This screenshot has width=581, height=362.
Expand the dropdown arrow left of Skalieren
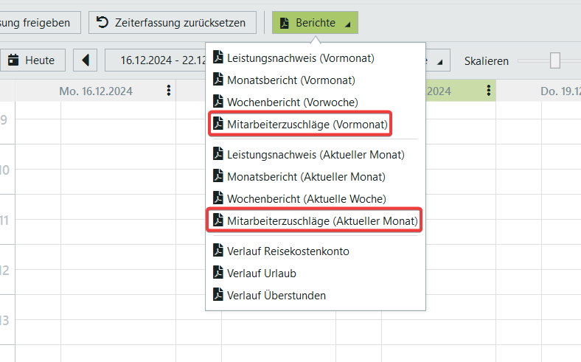click(440, 61)
